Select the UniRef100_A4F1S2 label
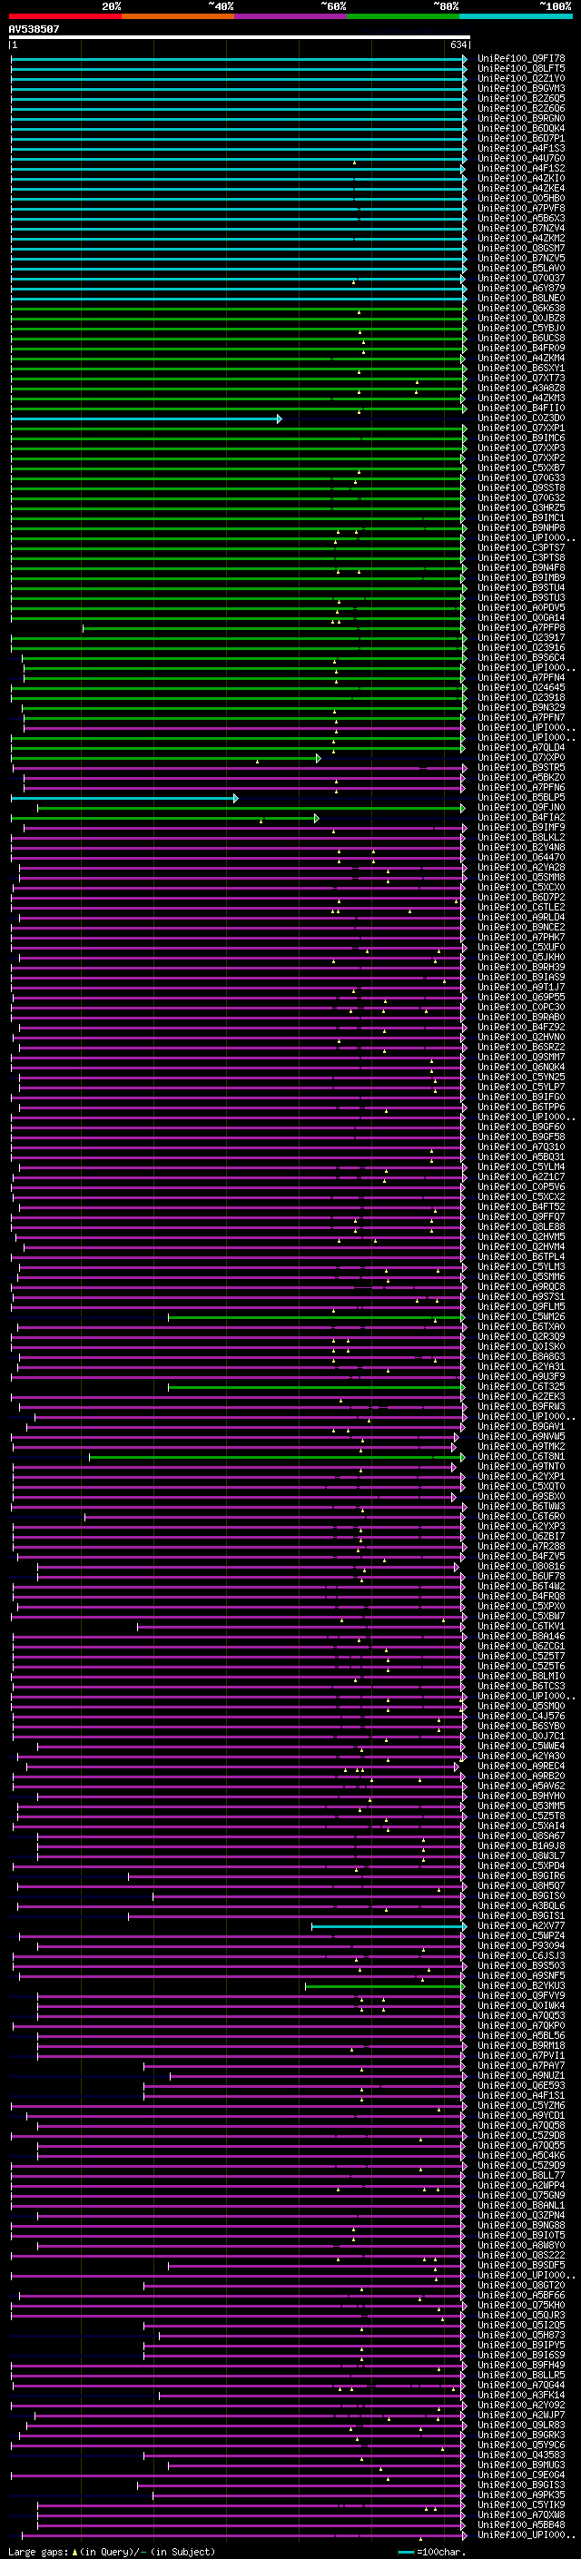581x2559 pixels. [521, 168]
